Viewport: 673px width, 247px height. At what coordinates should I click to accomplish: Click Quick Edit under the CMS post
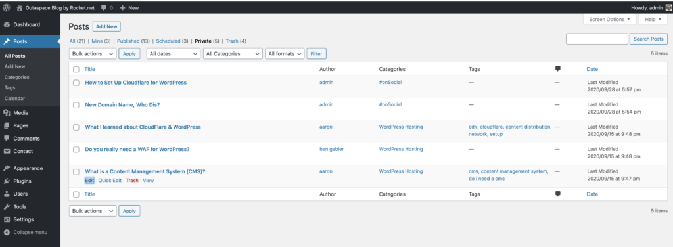(x=110, y=181)
